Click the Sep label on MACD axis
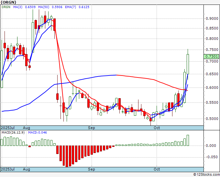The width and height of the screenshot is (220, 177). pyautogui.click(x=92, y=169)
